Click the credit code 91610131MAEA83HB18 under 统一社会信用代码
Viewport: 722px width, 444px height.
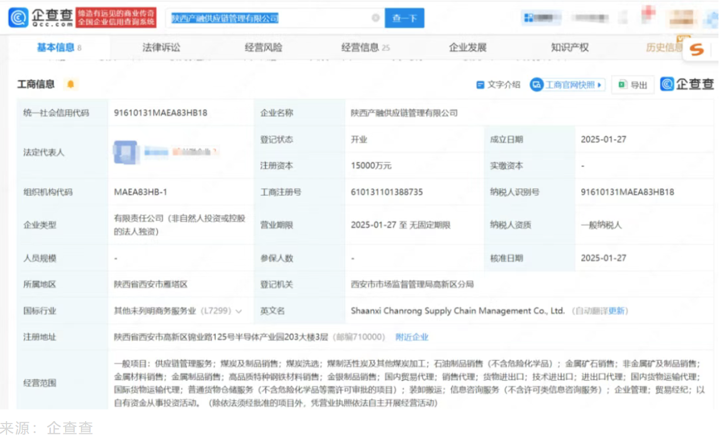tap(161, 113)
